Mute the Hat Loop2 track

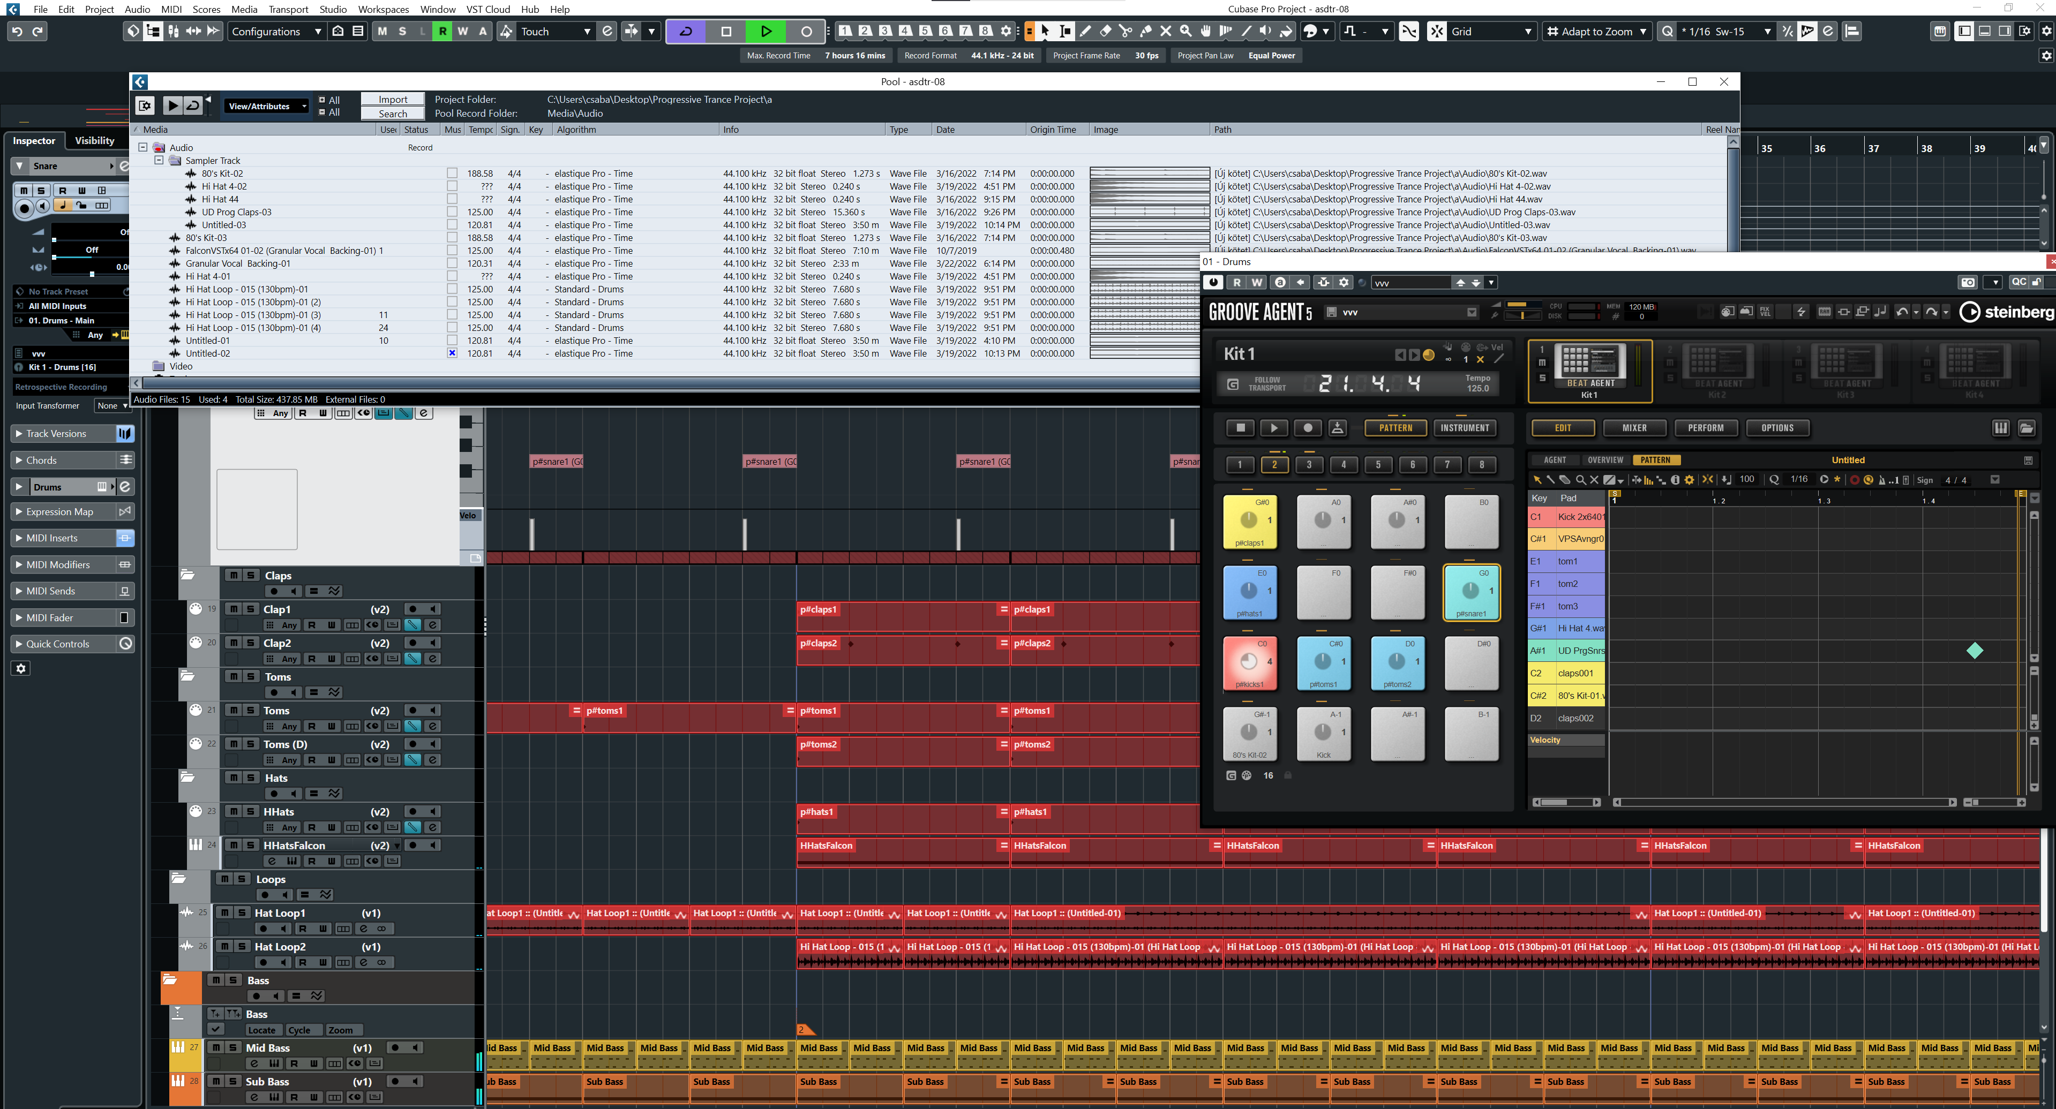tap(224, 946)
